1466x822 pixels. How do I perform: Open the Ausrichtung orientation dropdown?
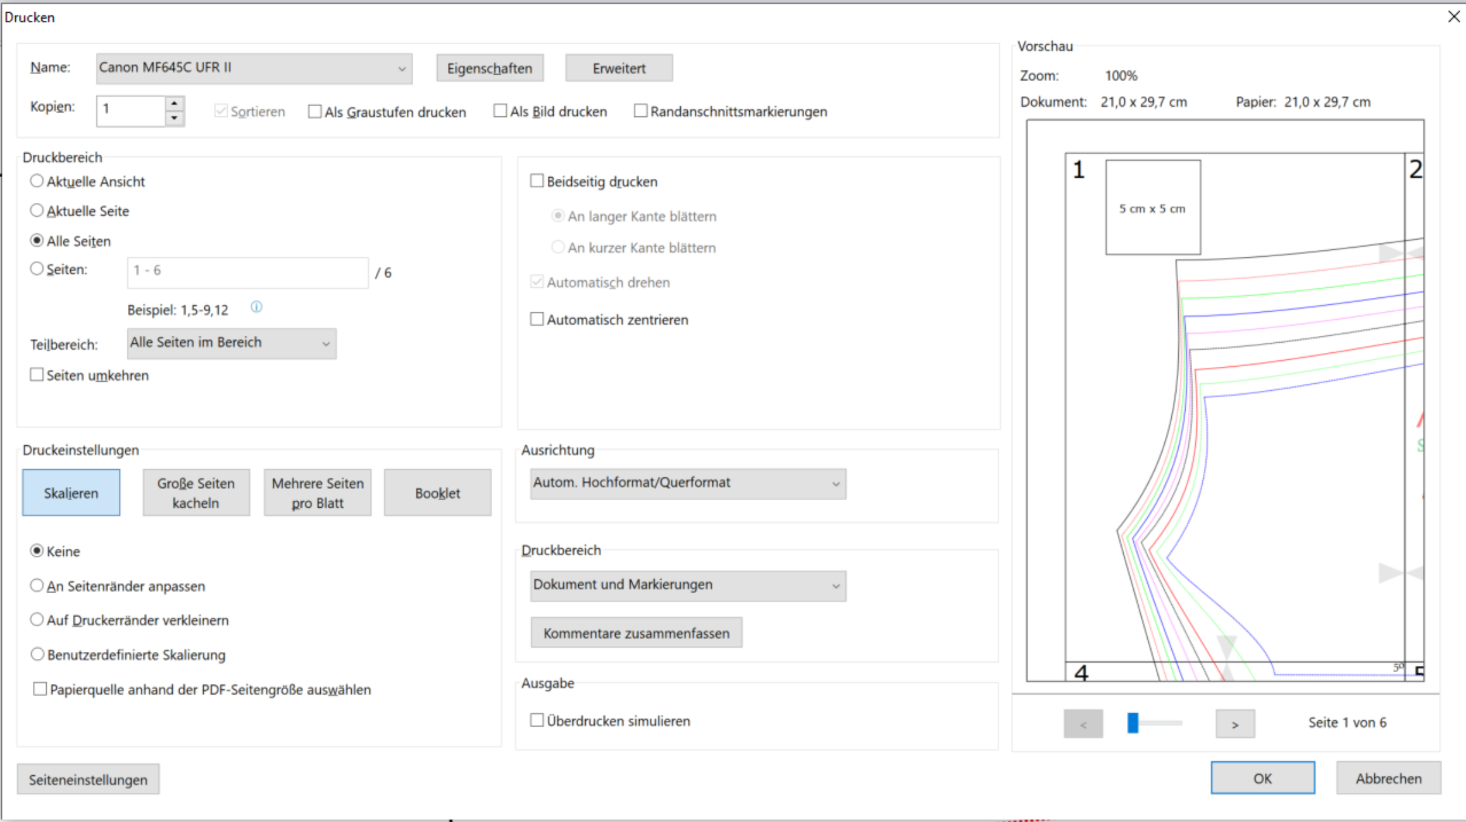pyautogui.click(x=687, y=484)
